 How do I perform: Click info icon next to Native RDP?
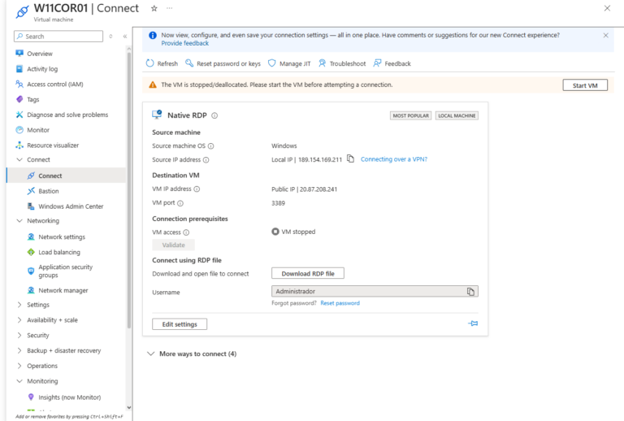pos(214,115)
